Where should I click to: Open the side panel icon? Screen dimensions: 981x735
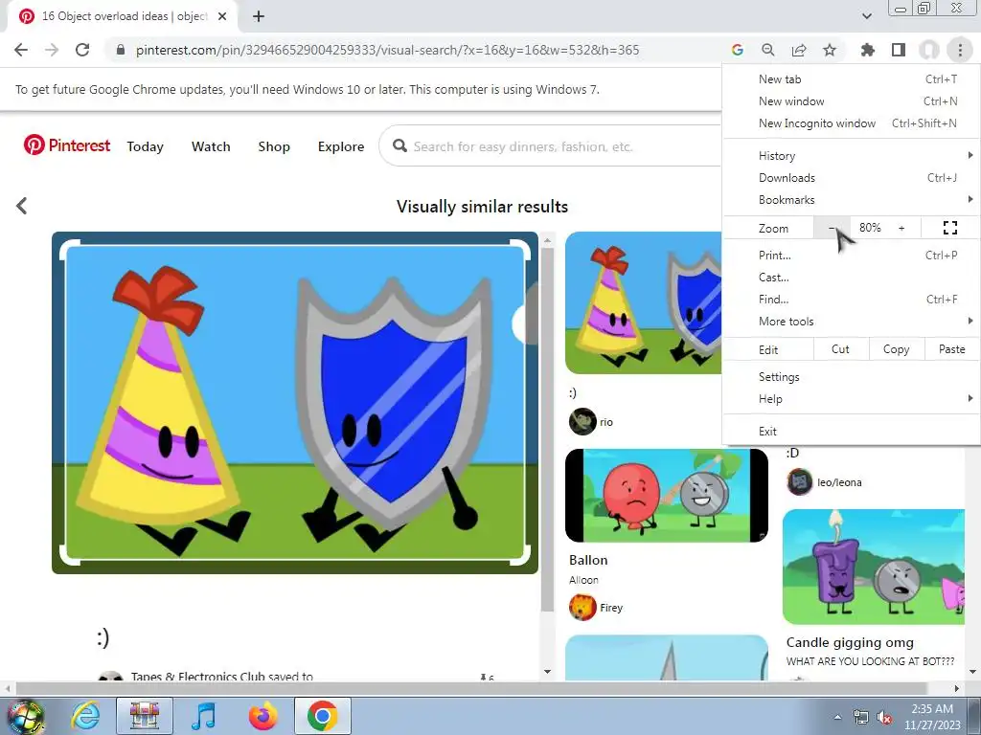(x=899, y=50)
